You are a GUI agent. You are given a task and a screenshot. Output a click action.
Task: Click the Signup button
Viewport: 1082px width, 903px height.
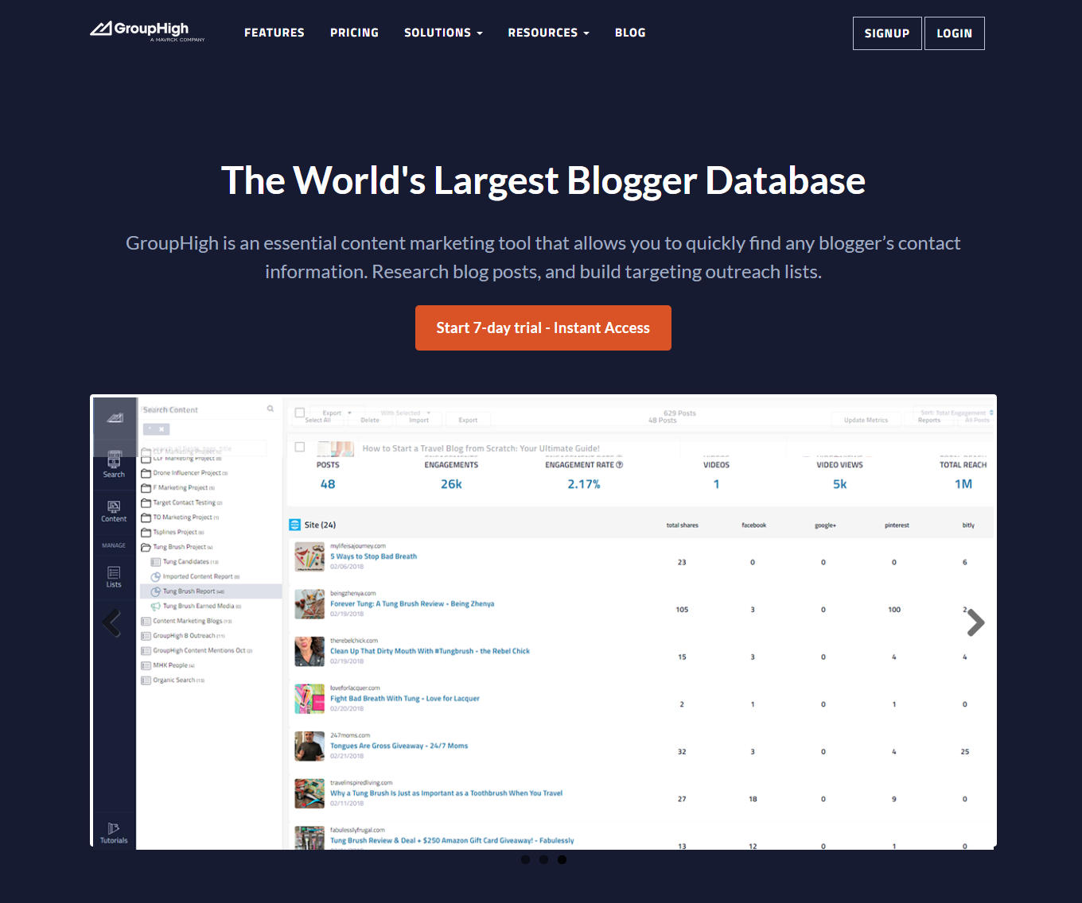coord(887,33)
